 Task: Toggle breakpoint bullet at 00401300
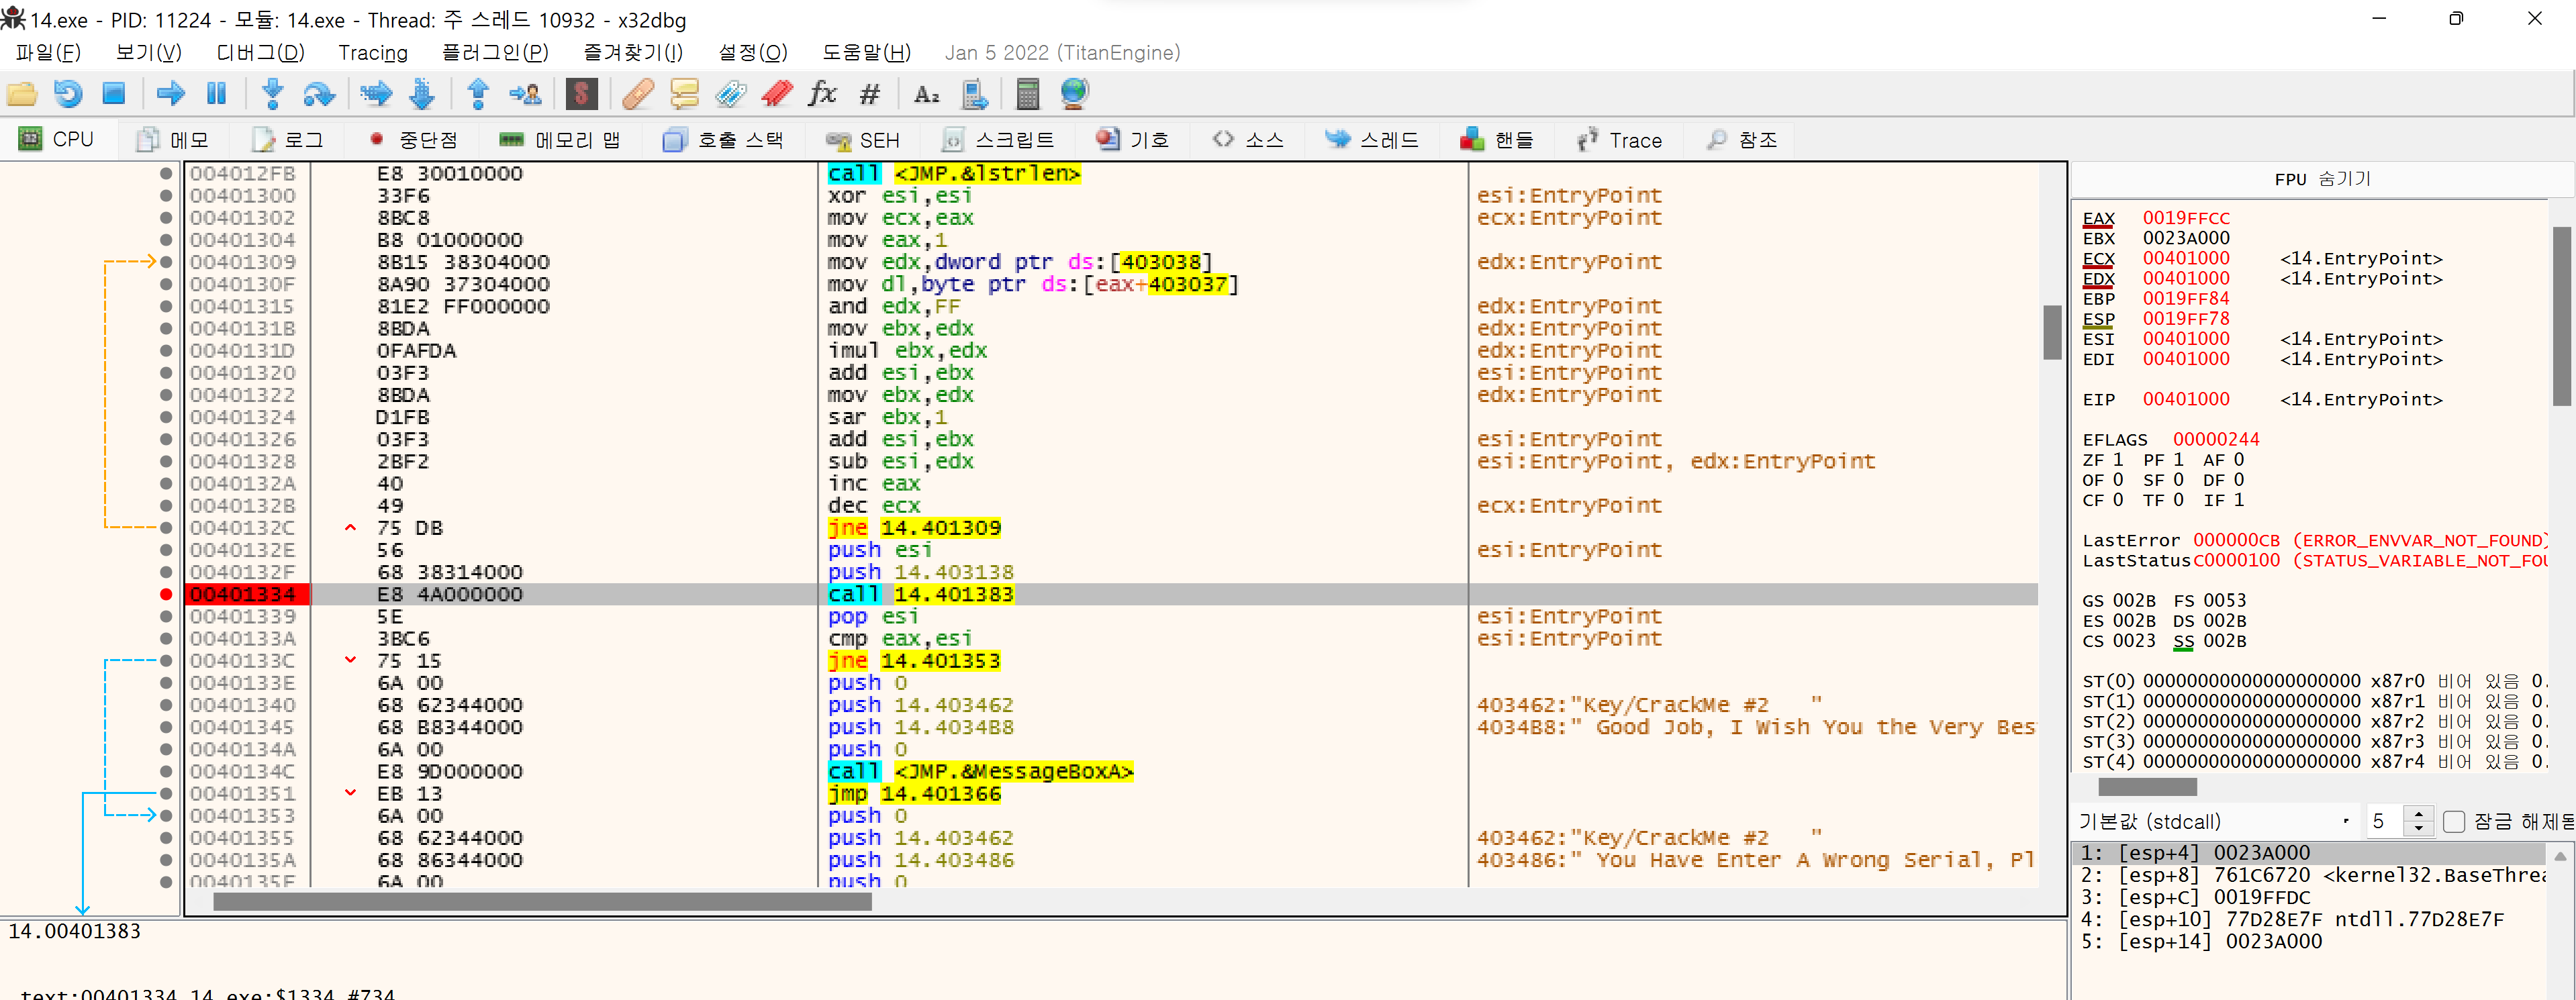pos(166,196)
